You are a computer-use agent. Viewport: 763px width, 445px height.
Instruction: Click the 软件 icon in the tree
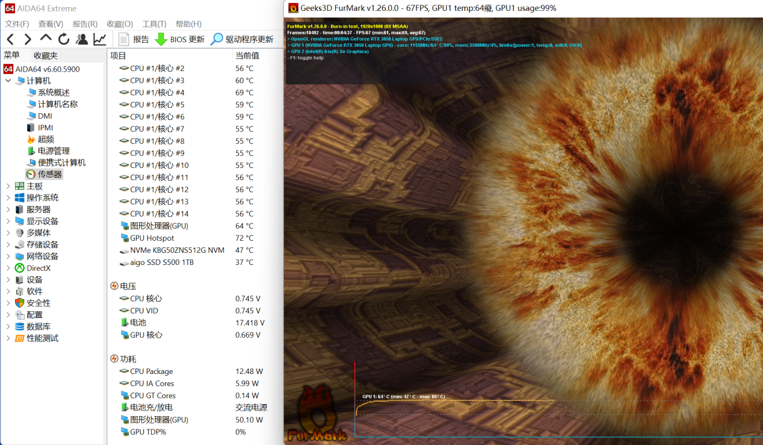tap(20, 291)
